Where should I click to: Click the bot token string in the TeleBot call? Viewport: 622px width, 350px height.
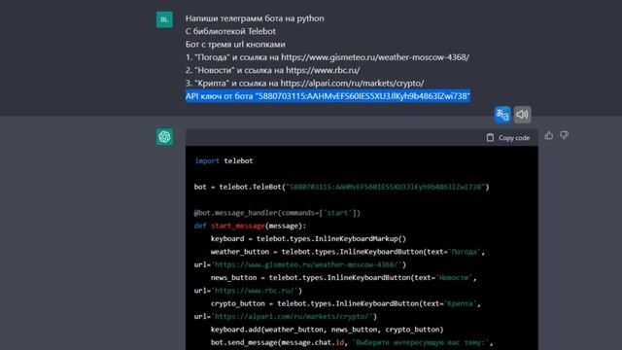pos(386,187)
